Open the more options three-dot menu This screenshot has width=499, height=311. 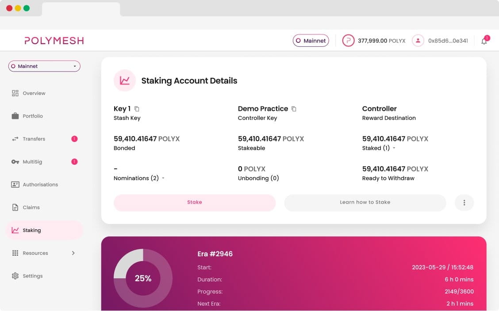pos(464,202)
